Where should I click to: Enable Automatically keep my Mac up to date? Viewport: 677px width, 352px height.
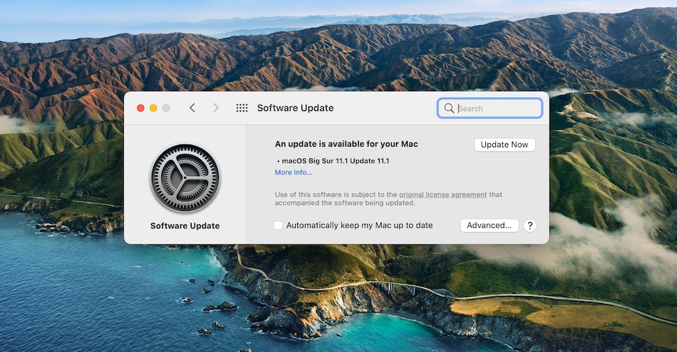[x=278, y=226]
